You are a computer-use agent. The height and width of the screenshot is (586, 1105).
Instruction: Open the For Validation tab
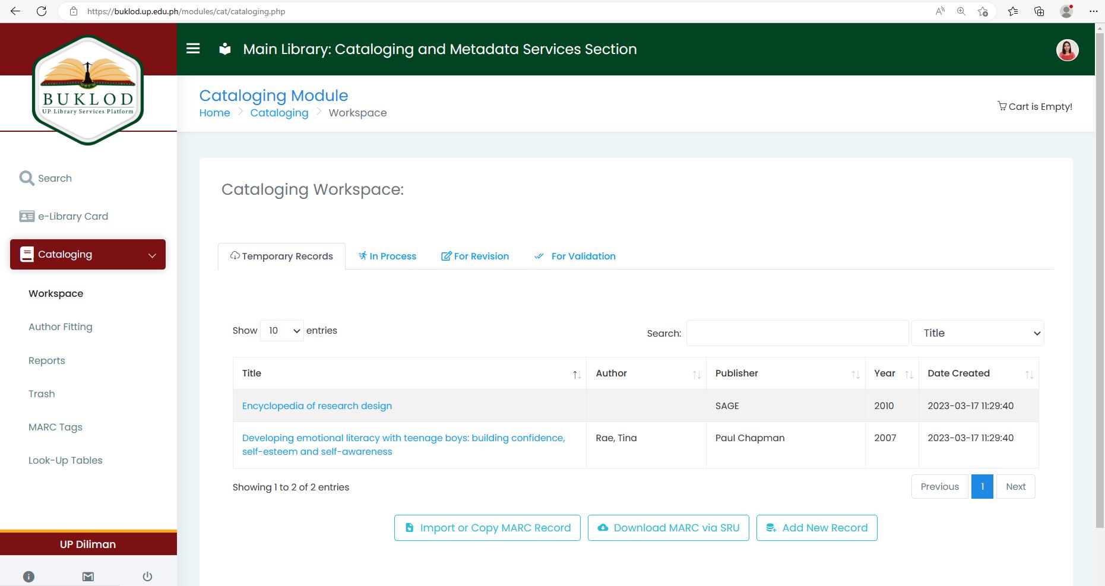(x=574, y=256)
